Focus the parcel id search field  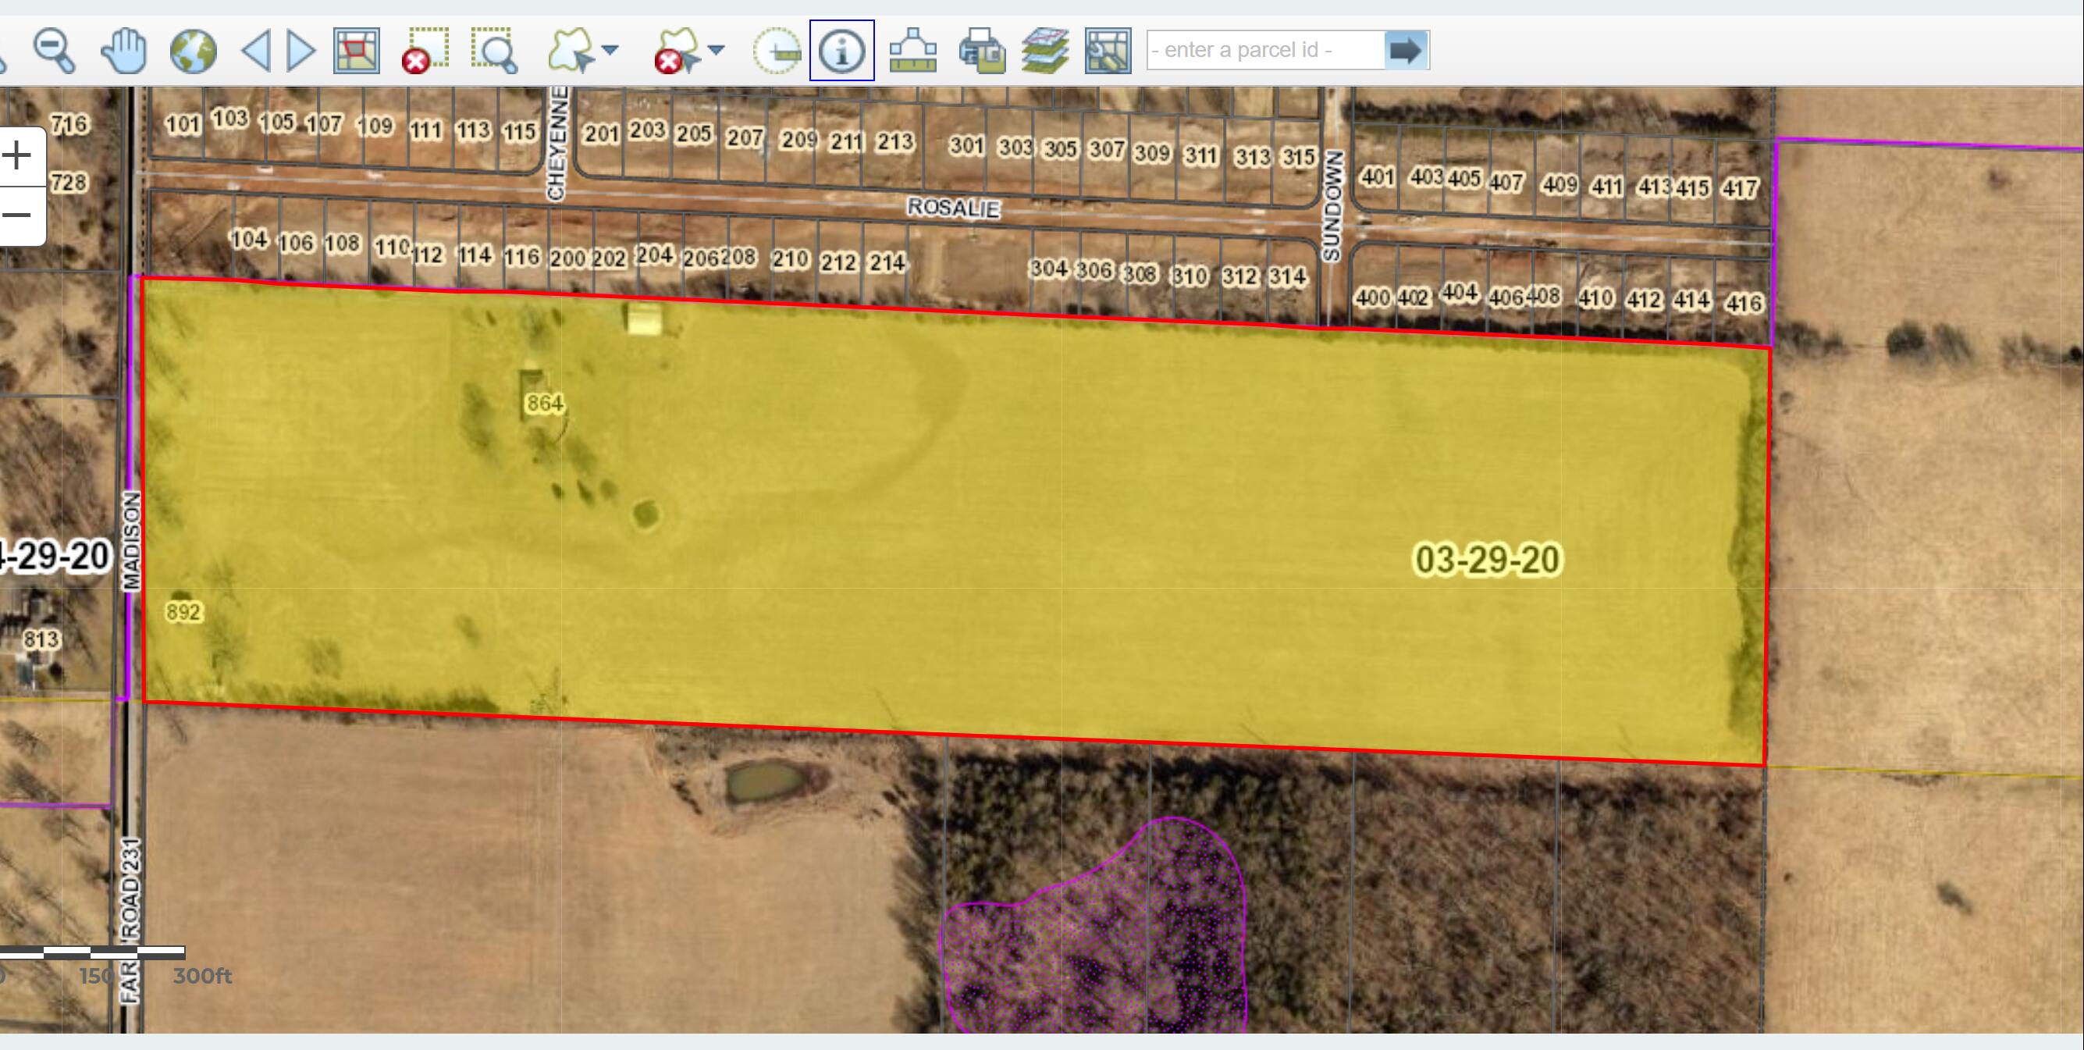[x=1266, y=50]
